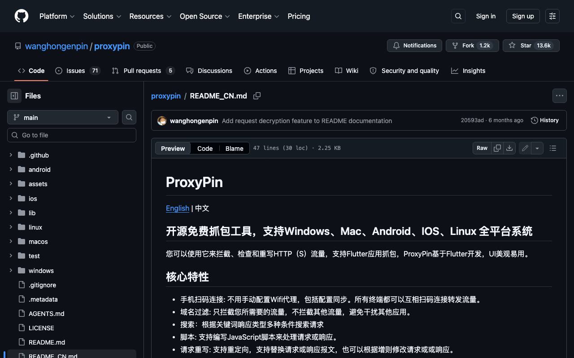Screen dimensions: 574x358
Task: Open the Wiki tab
Action: click(347, 71)
